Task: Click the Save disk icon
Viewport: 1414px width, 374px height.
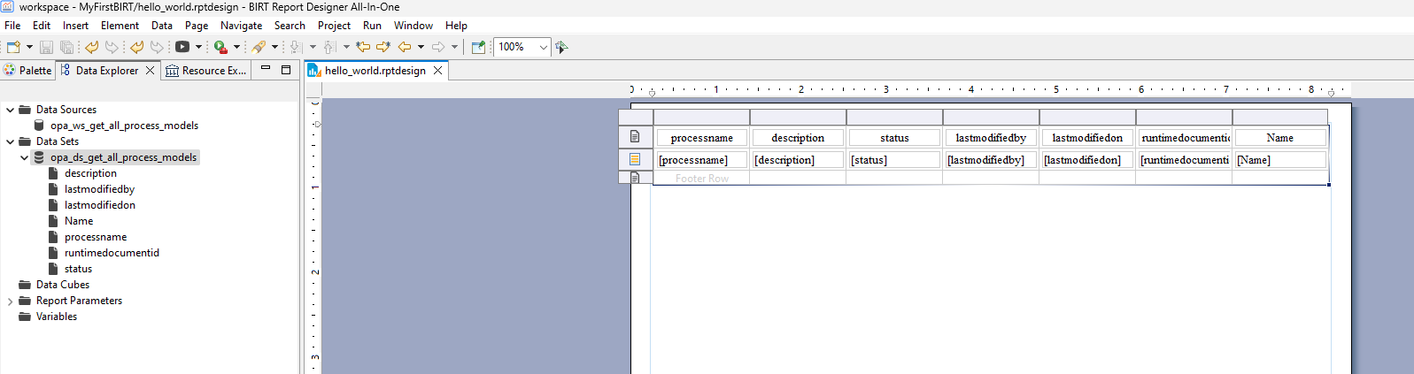Action: (x=47, y=47)
